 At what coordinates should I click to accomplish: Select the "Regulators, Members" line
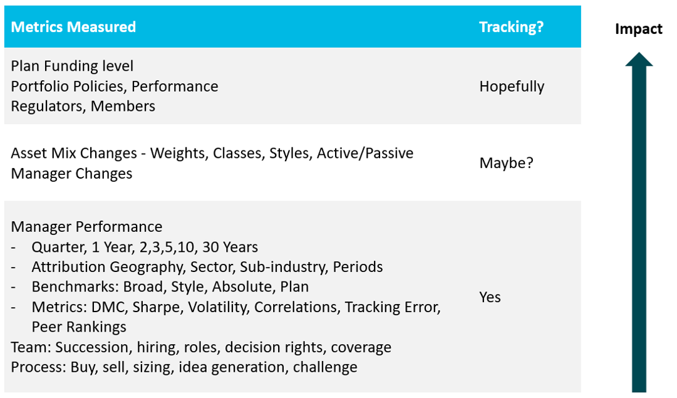tap(83, 106)
